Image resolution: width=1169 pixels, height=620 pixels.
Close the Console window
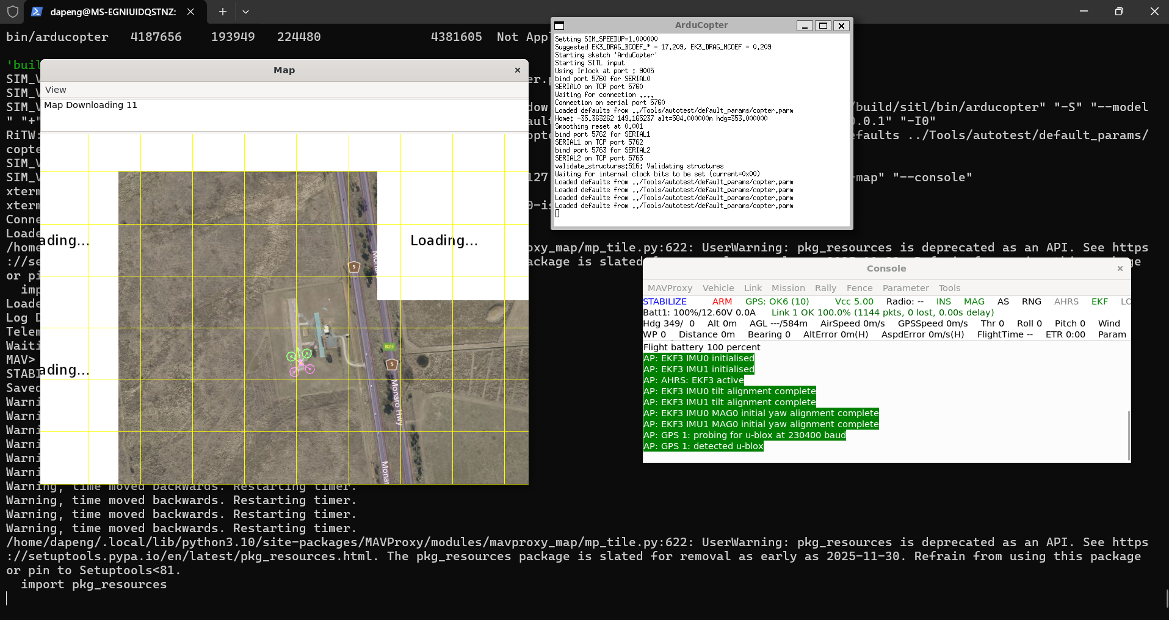tap(1120, 269)
